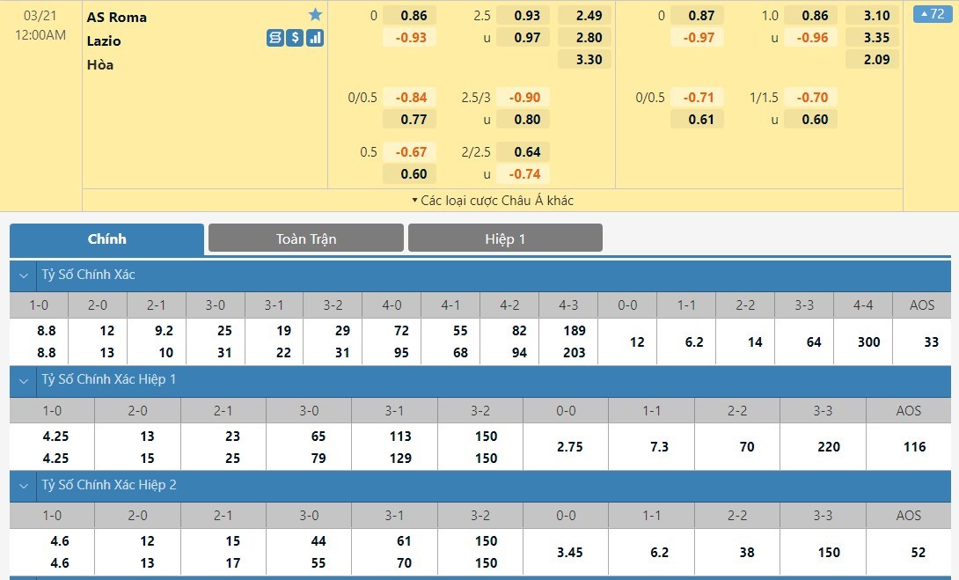Toggle the 72 more markets button

(x=933, y=14)
